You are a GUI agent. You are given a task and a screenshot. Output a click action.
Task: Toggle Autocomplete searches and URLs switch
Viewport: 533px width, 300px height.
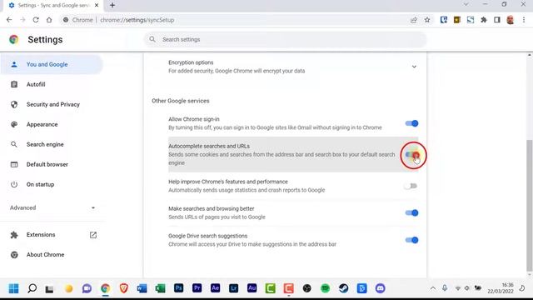[411, 155]
